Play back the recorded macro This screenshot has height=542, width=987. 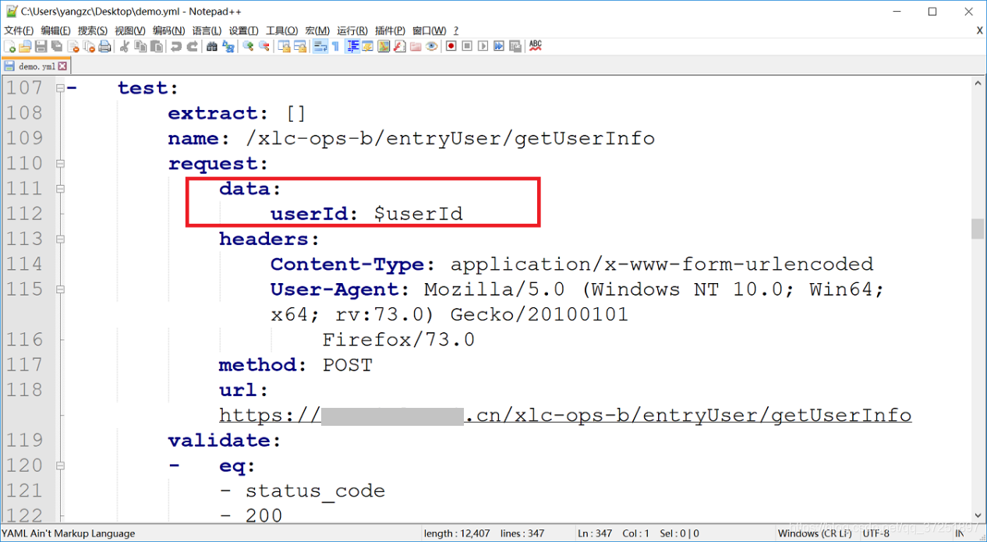483,47
